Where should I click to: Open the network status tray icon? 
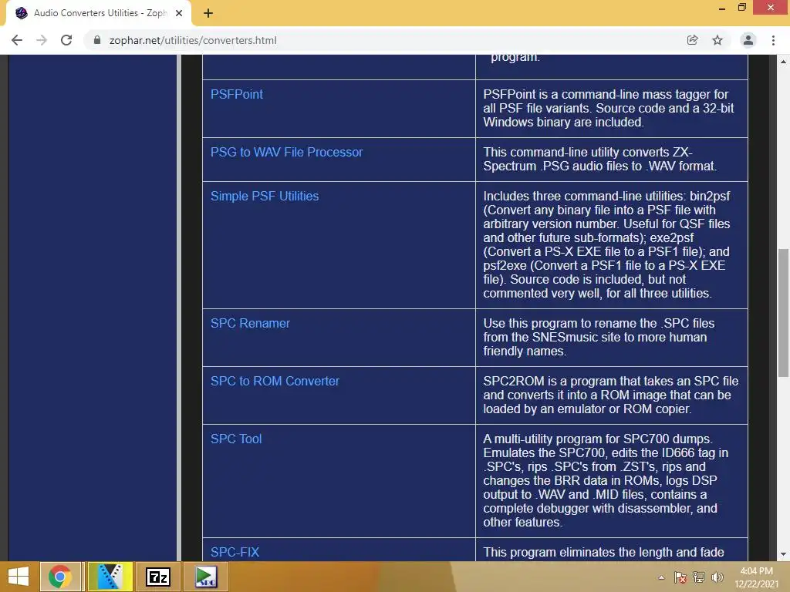[x=699, y=577]
